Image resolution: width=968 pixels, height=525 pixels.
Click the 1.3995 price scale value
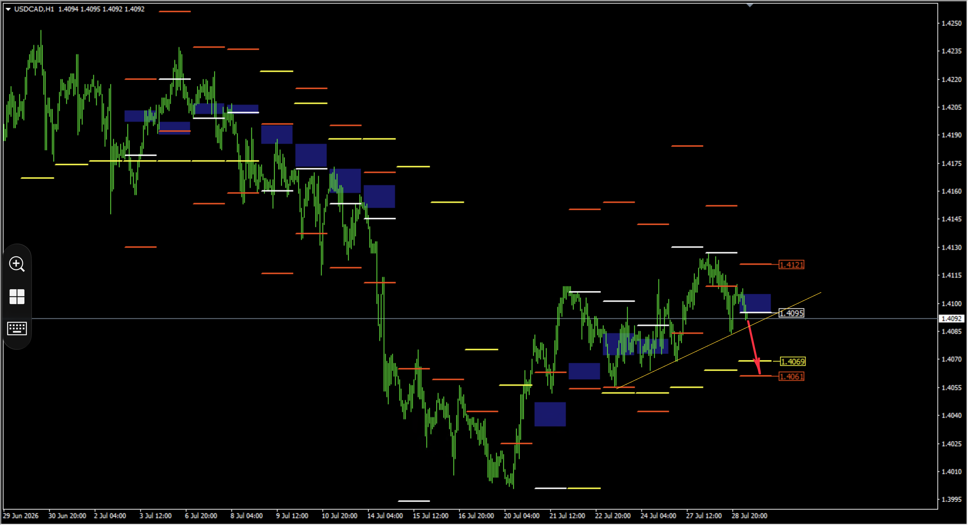pos(951,500)
